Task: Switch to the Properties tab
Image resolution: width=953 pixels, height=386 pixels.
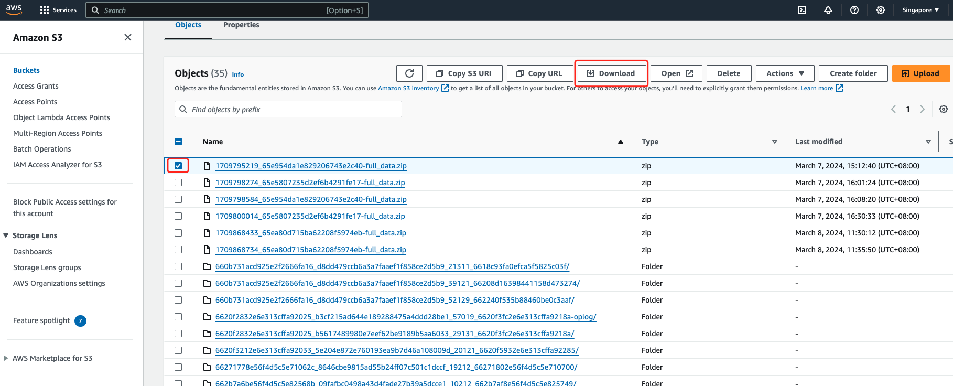Action: click(241, 25)
